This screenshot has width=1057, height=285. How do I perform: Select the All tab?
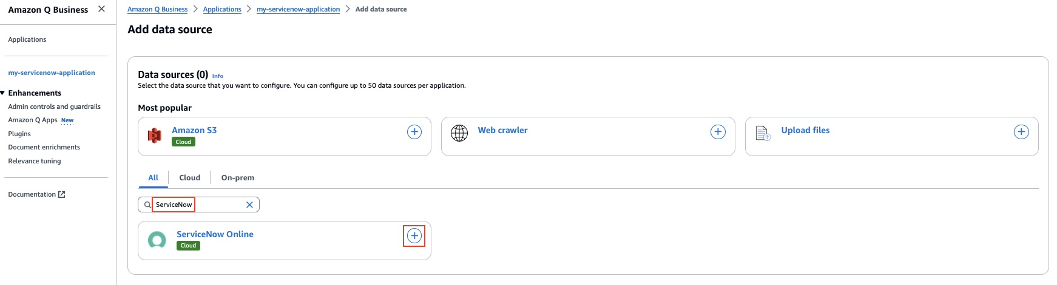point(153,178)
